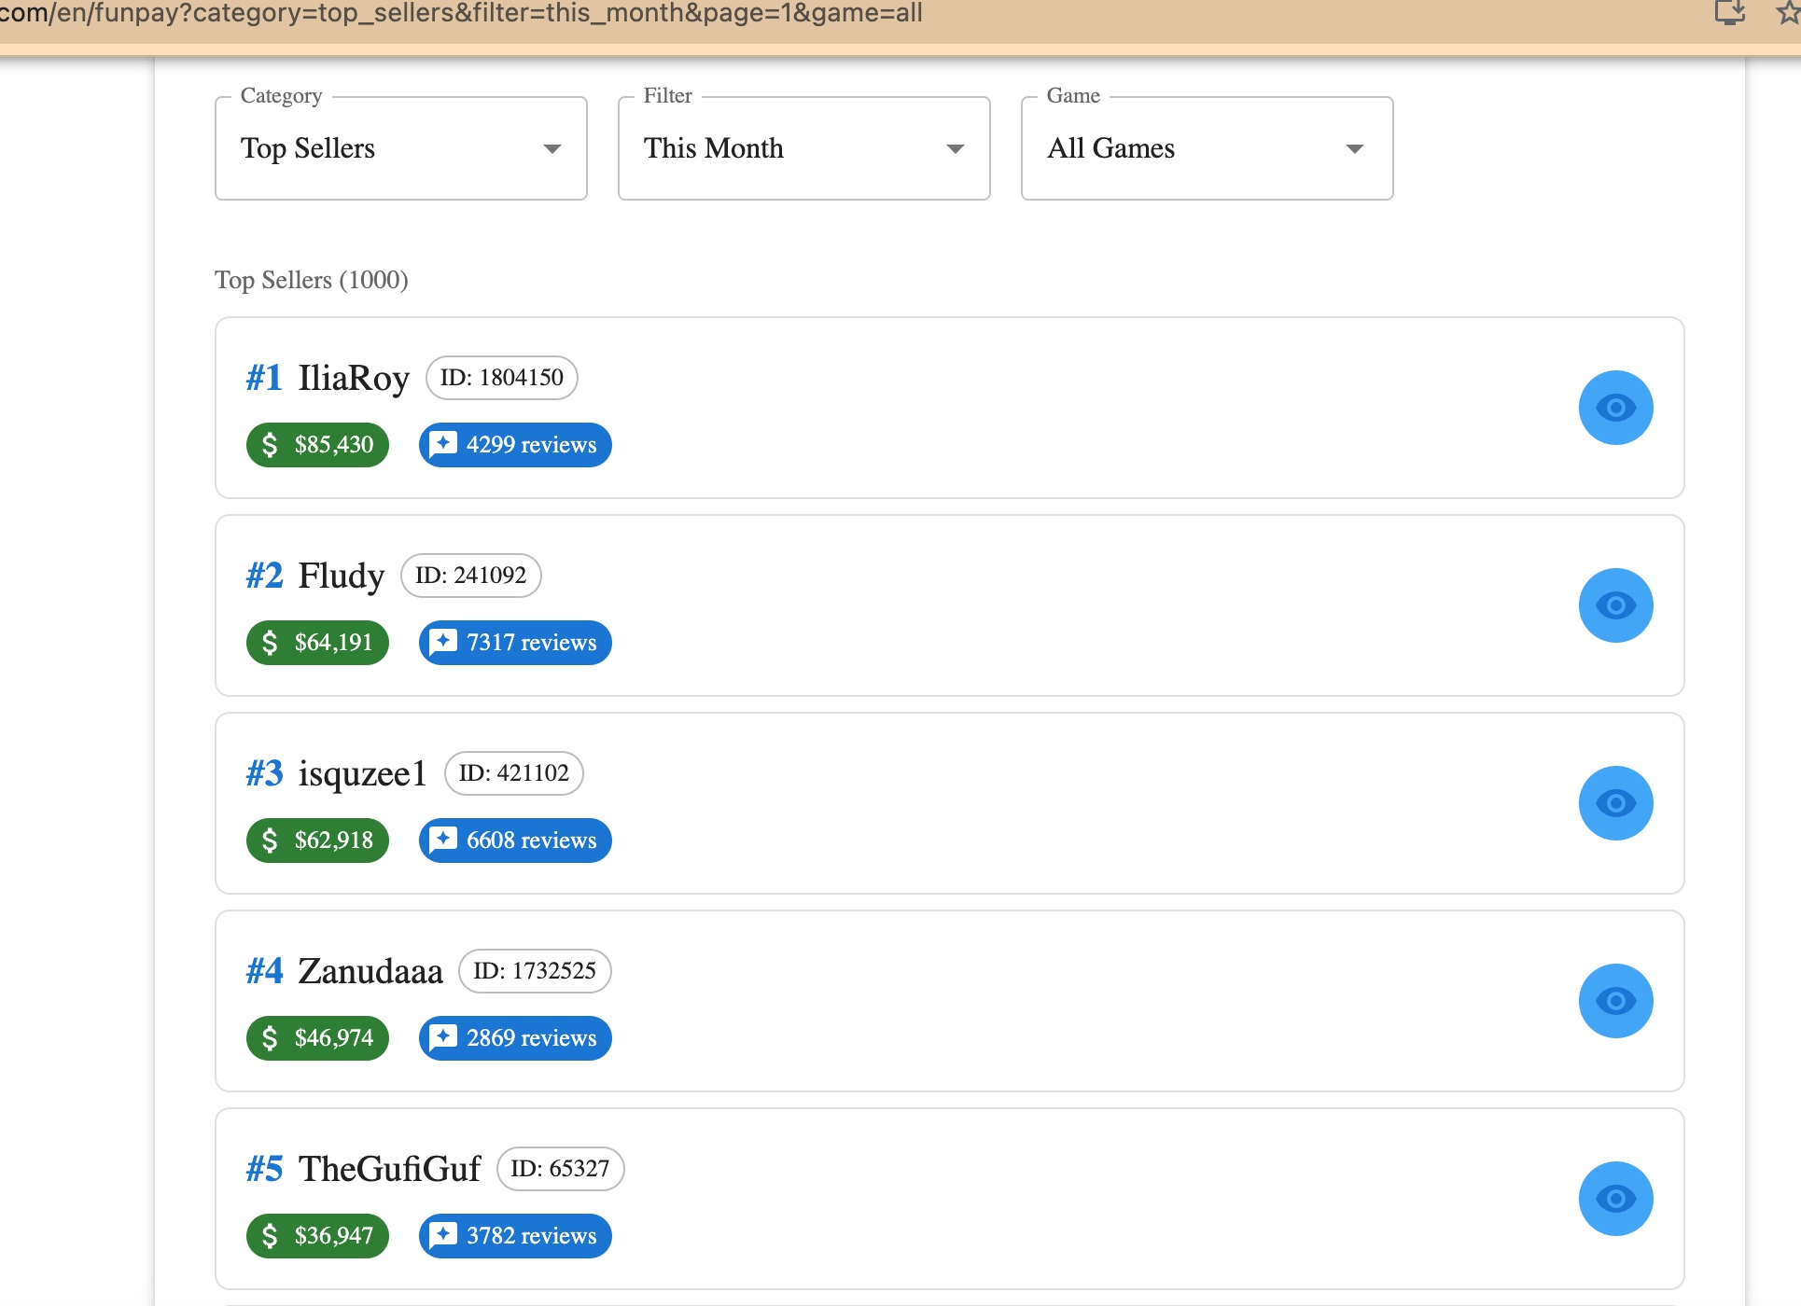Click seller name Zanudaaa

[370, 971]
